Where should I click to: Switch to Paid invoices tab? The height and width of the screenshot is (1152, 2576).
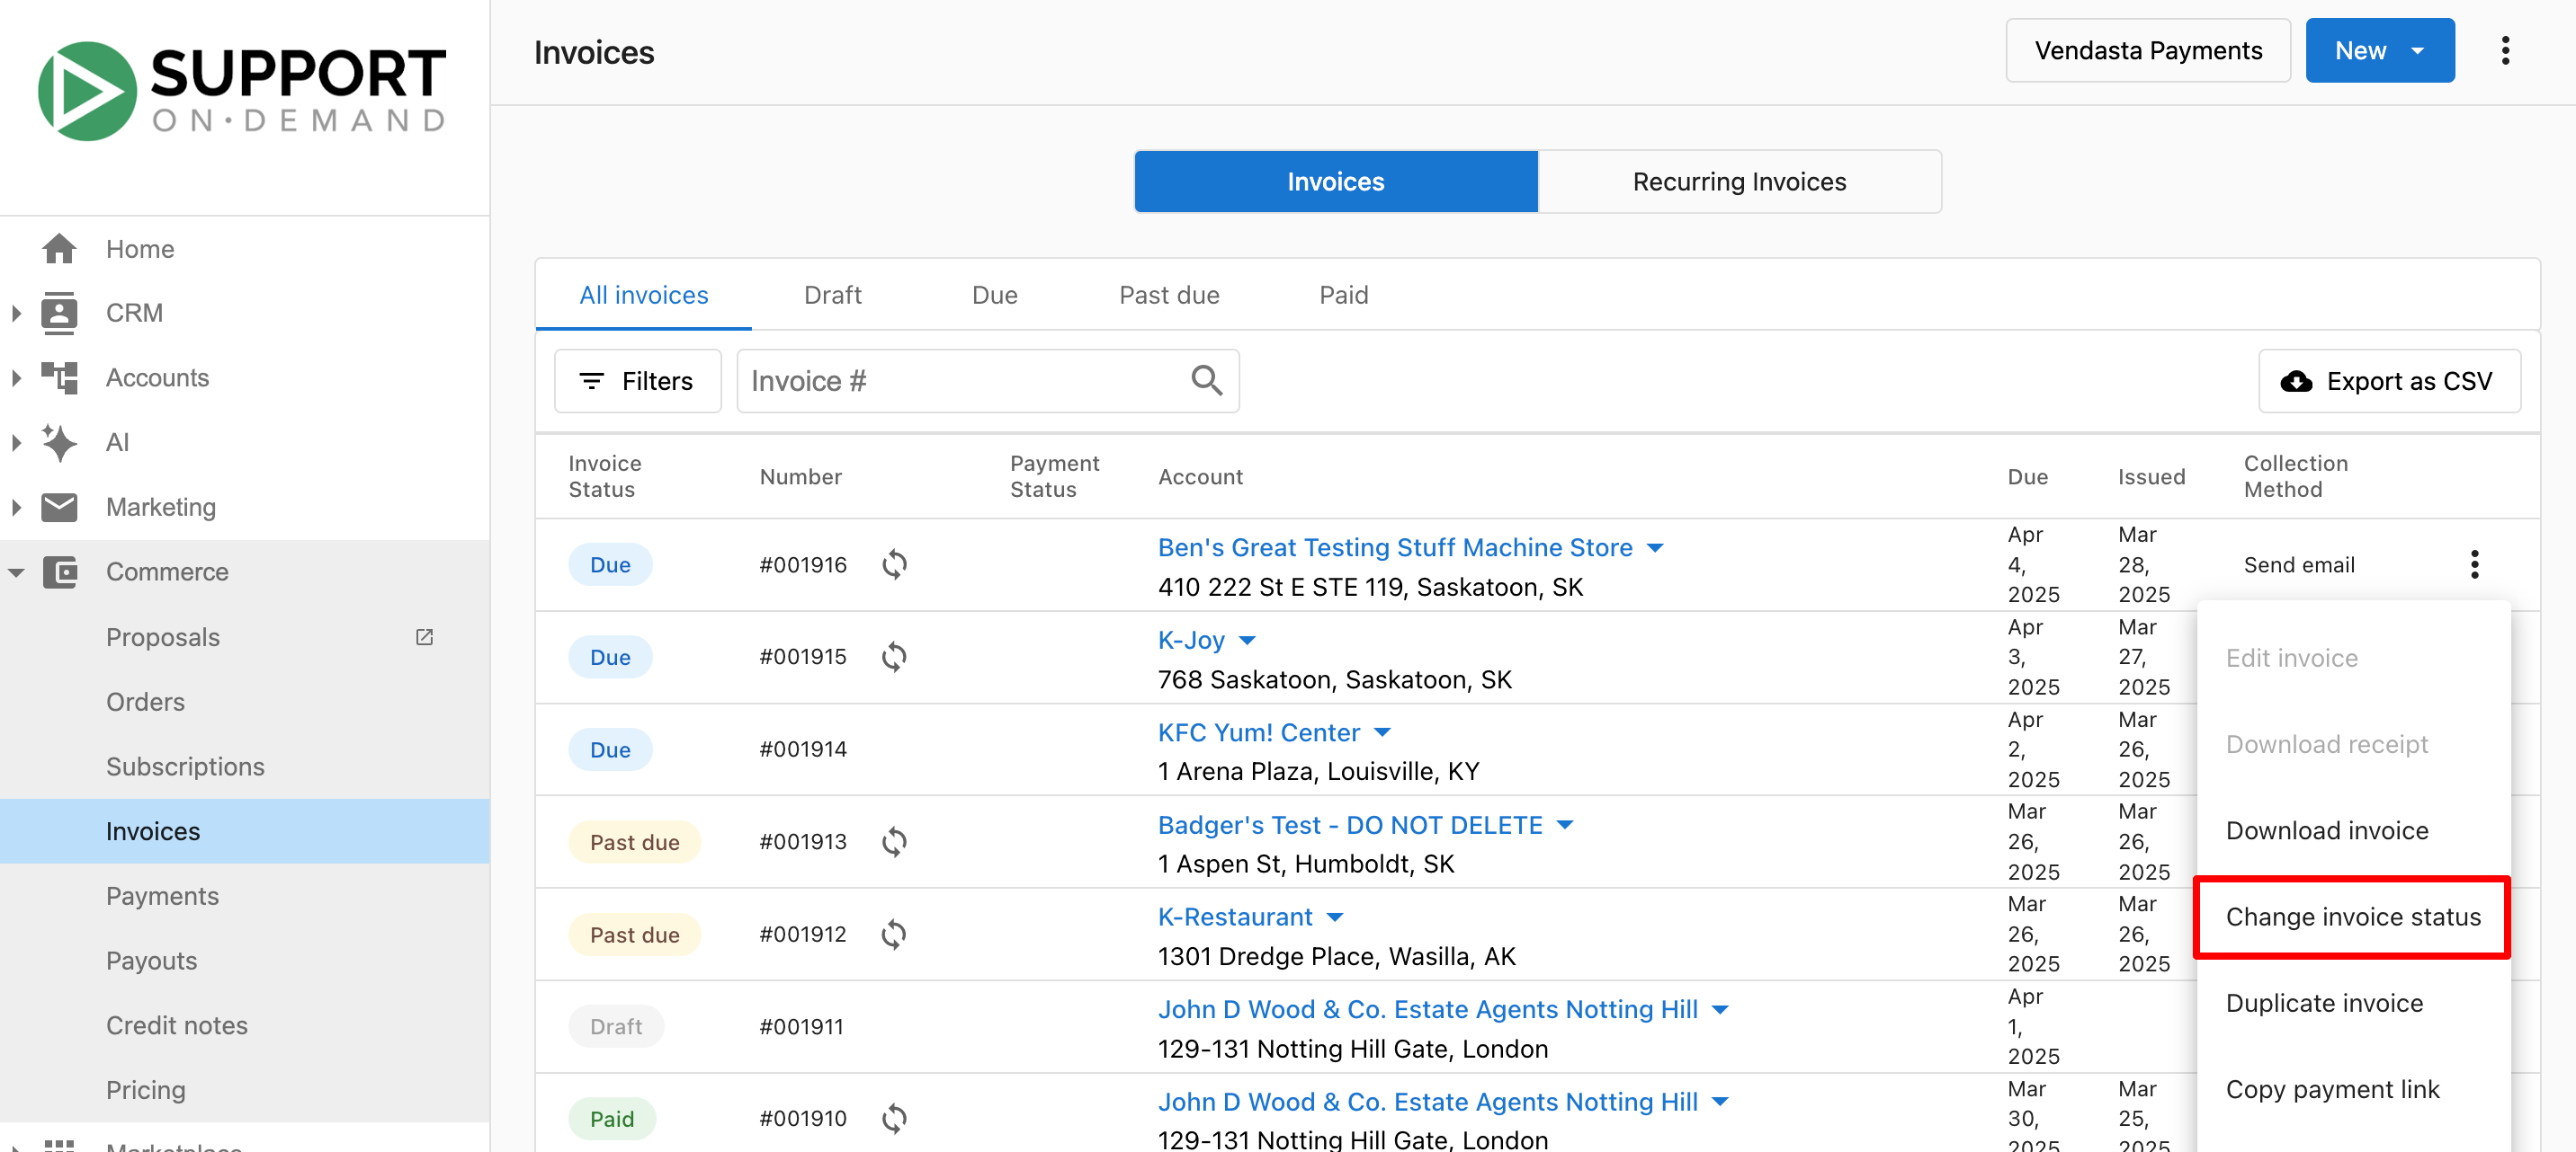tap(1343, 295)
